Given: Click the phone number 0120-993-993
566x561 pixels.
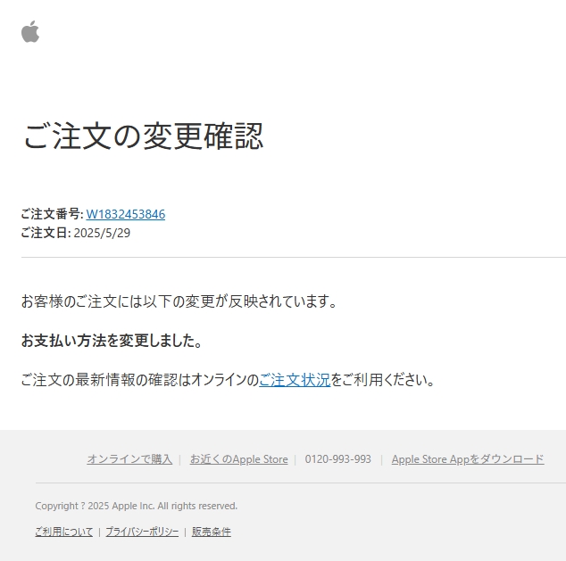Looking at the screenshot, I should click(x=337, y=459).
